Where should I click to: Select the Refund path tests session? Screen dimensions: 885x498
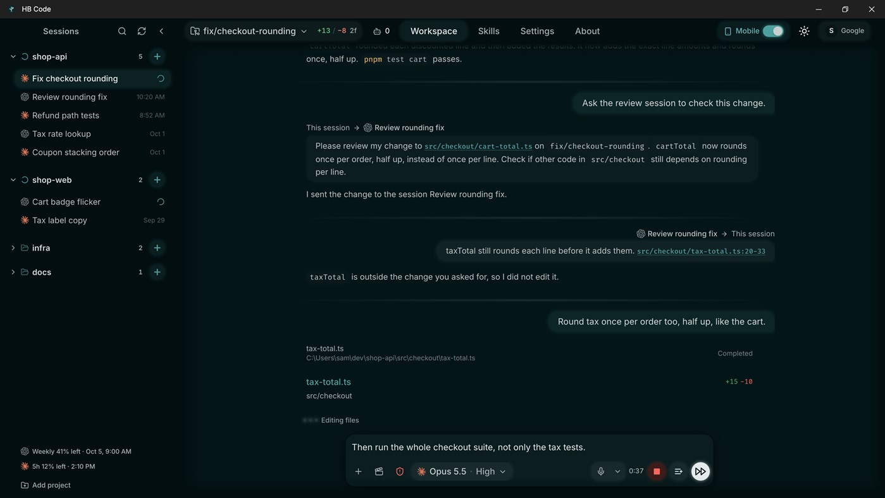pyautogui.click(x=92, y=115)
